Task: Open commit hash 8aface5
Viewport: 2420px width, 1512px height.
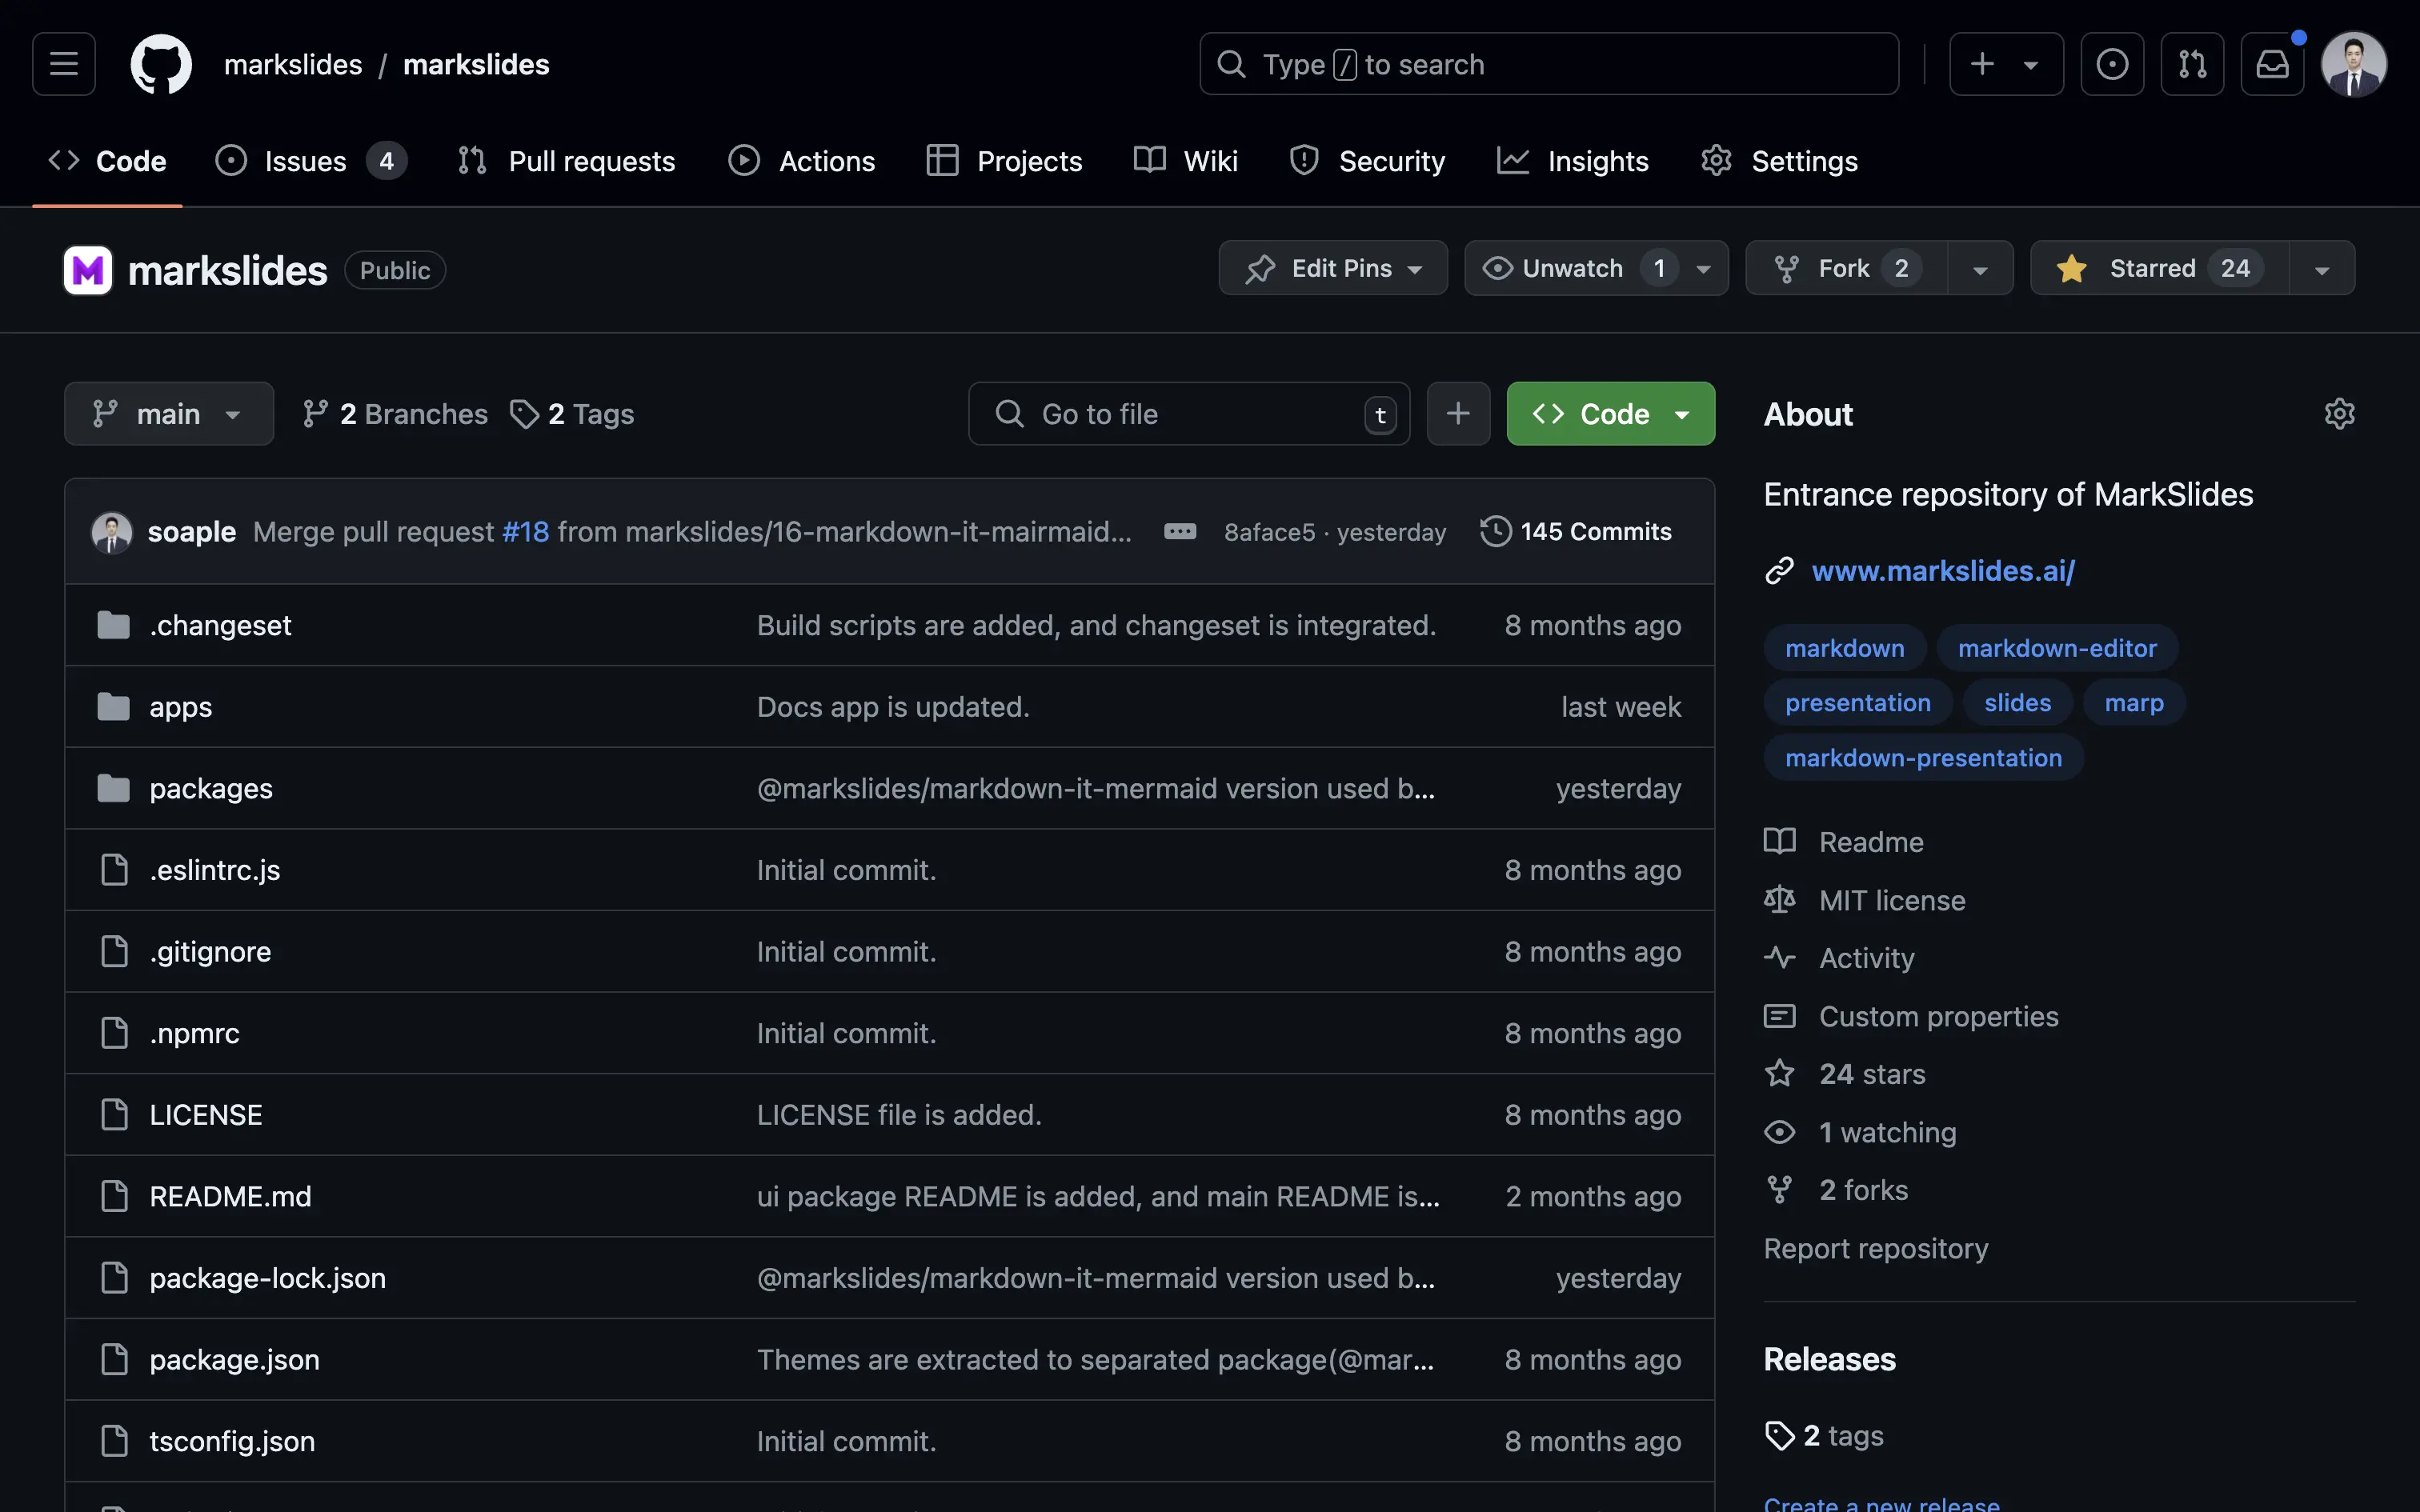Action: pos(1269,532)
